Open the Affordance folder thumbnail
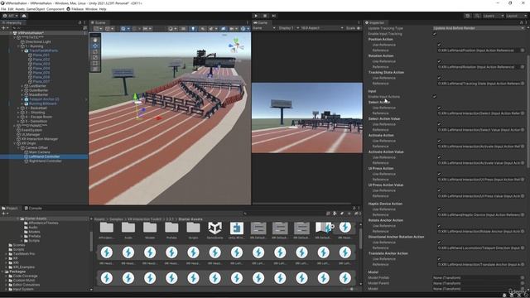The height and width of the screenshot is (298, 530). click(107, 228)
